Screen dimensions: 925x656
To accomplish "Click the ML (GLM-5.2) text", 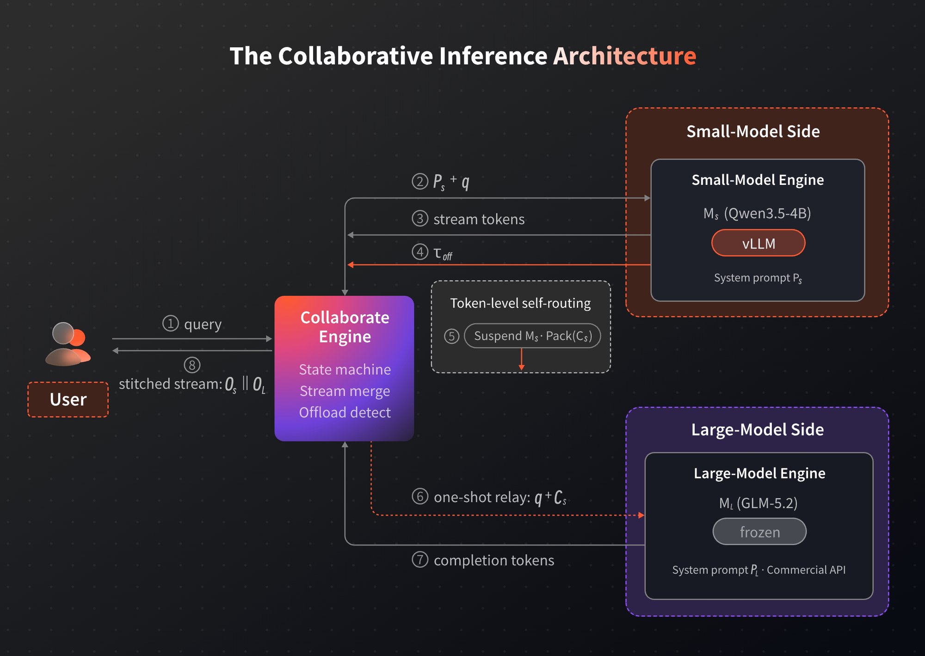I will coord(758,503).
